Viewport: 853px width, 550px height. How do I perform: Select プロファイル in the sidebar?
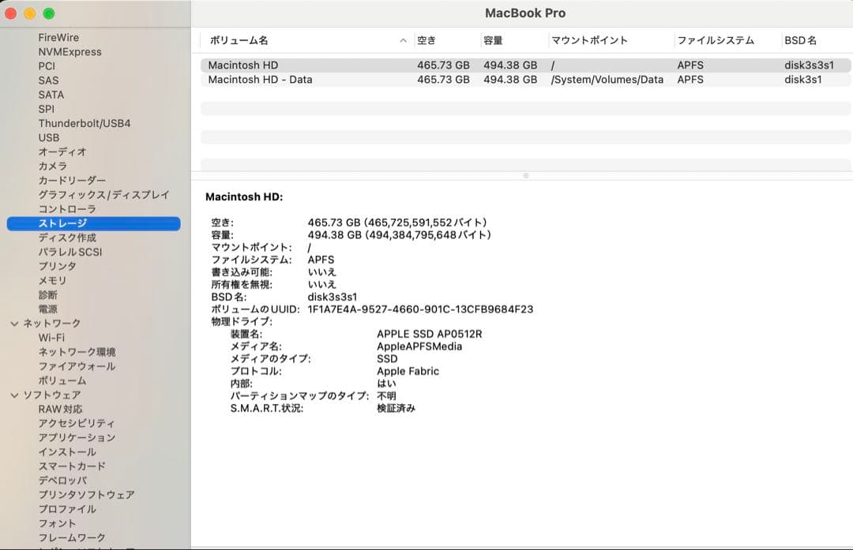click(67, 509)
